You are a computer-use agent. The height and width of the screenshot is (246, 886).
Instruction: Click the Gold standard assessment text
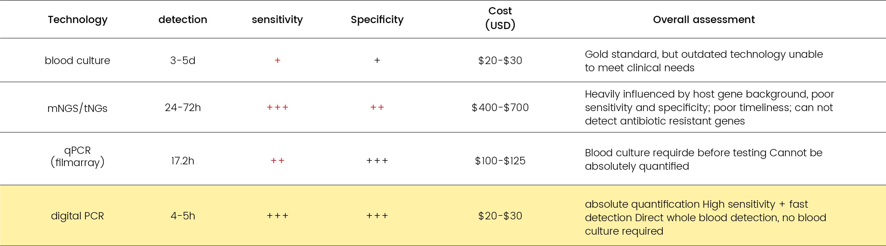pyautogui.click(x=704, y=61)
